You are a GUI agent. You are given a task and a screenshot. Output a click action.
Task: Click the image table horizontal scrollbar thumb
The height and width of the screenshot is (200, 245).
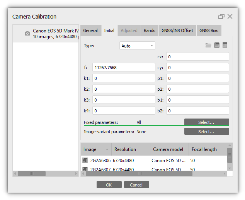pyautogui.click(x=139, y=173)
